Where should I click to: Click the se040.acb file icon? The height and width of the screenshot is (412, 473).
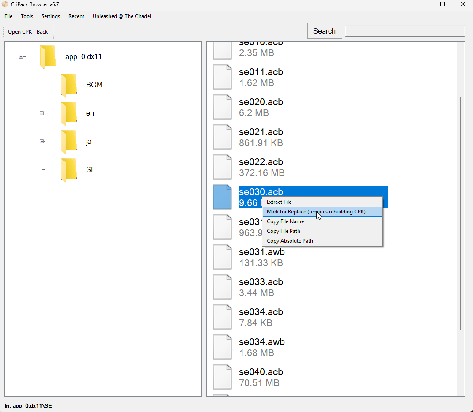click(222, 377)
